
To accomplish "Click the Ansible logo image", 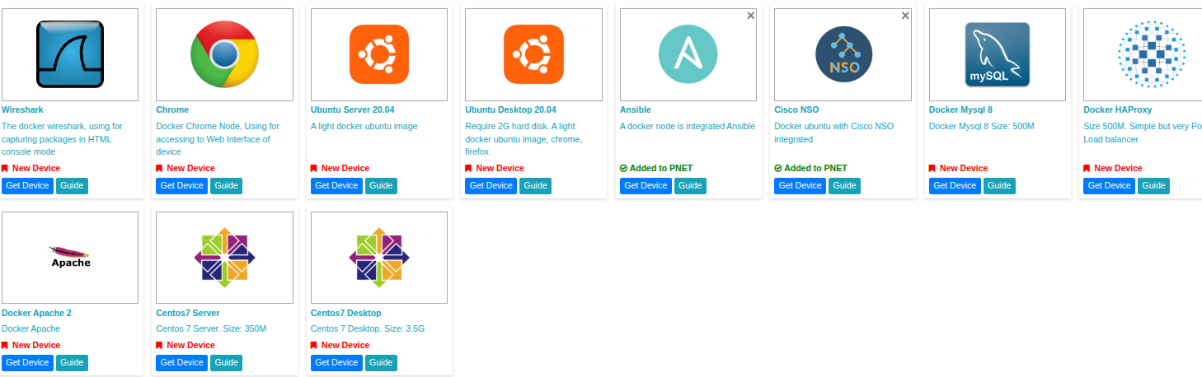I will (688, 54).
